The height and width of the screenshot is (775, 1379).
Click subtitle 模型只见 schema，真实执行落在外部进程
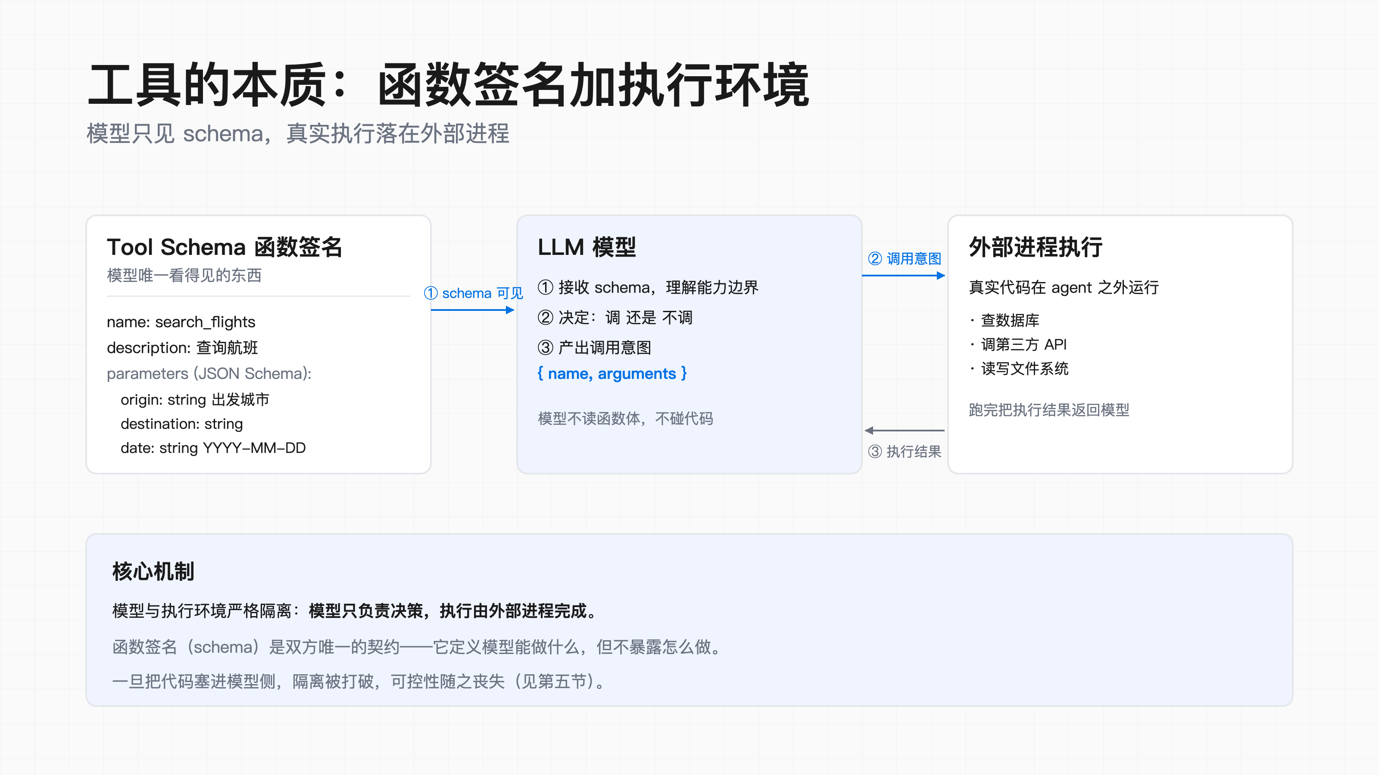298,133
